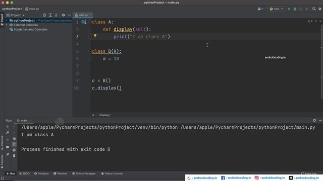Rerun main with green play in Run panel

(x=8, y=127)
